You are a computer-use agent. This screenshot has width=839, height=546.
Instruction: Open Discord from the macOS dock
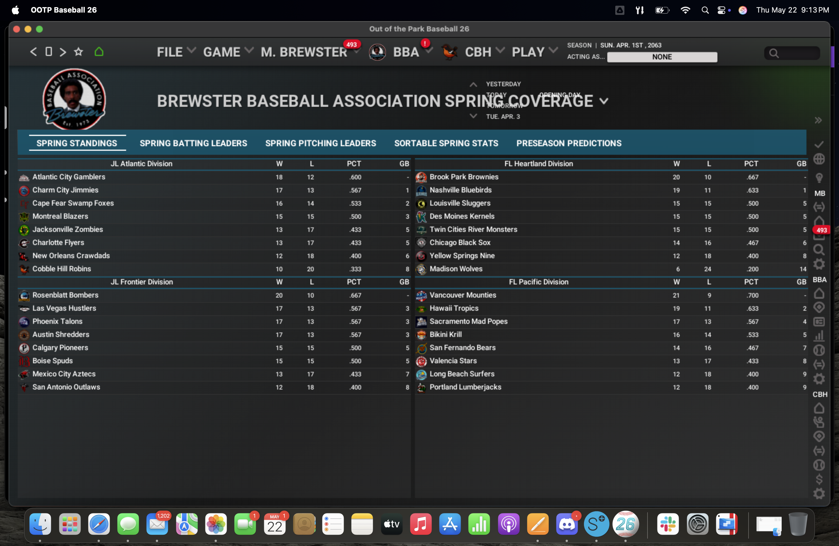point(566,524)
